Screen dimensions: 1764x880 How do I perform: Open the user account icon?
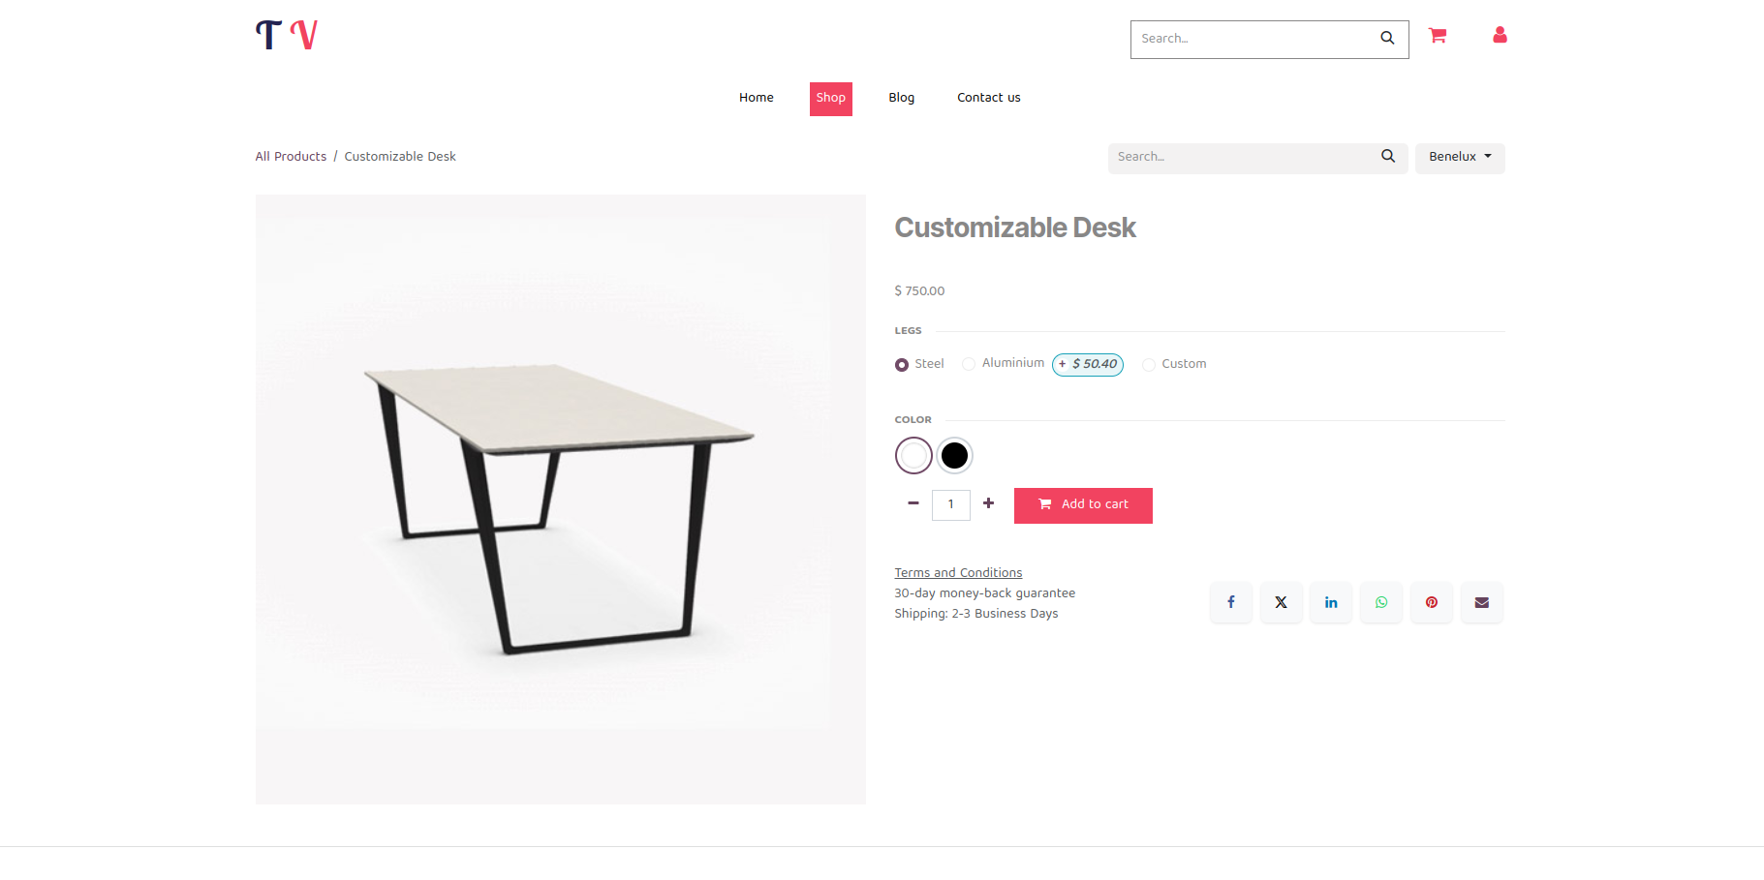coord(1500,36)
